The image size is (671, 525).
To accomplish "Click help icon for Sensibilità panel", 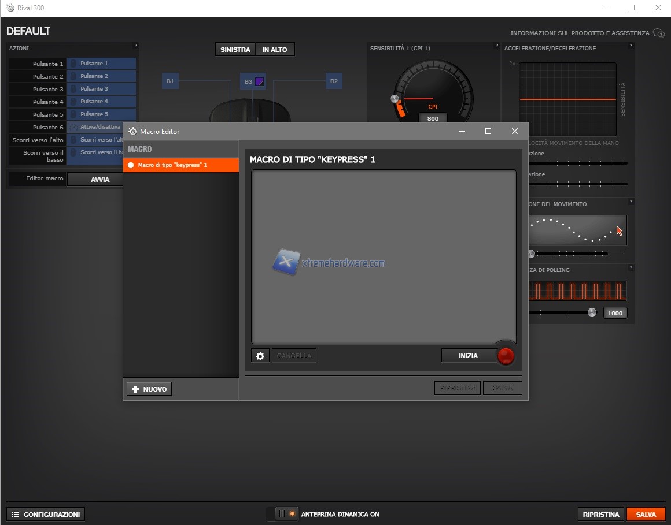I will click(x=496, y=46).
